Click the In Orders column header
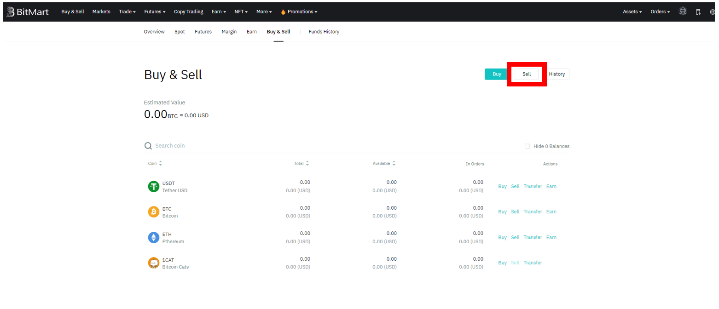This screenshot has width=719, height=309. [x=475, y=164]
